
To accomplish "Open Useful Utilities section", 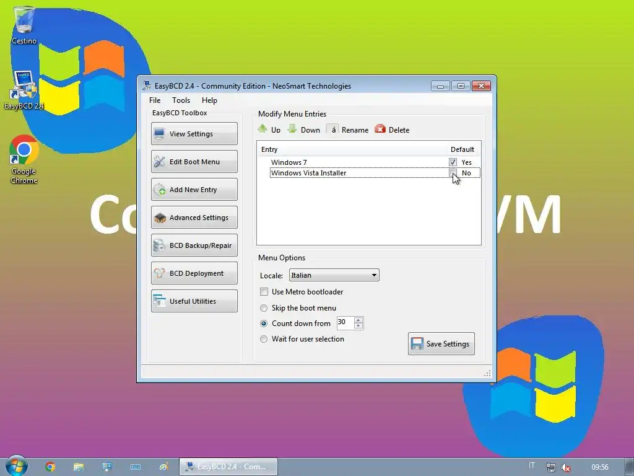I will [194, 301].
